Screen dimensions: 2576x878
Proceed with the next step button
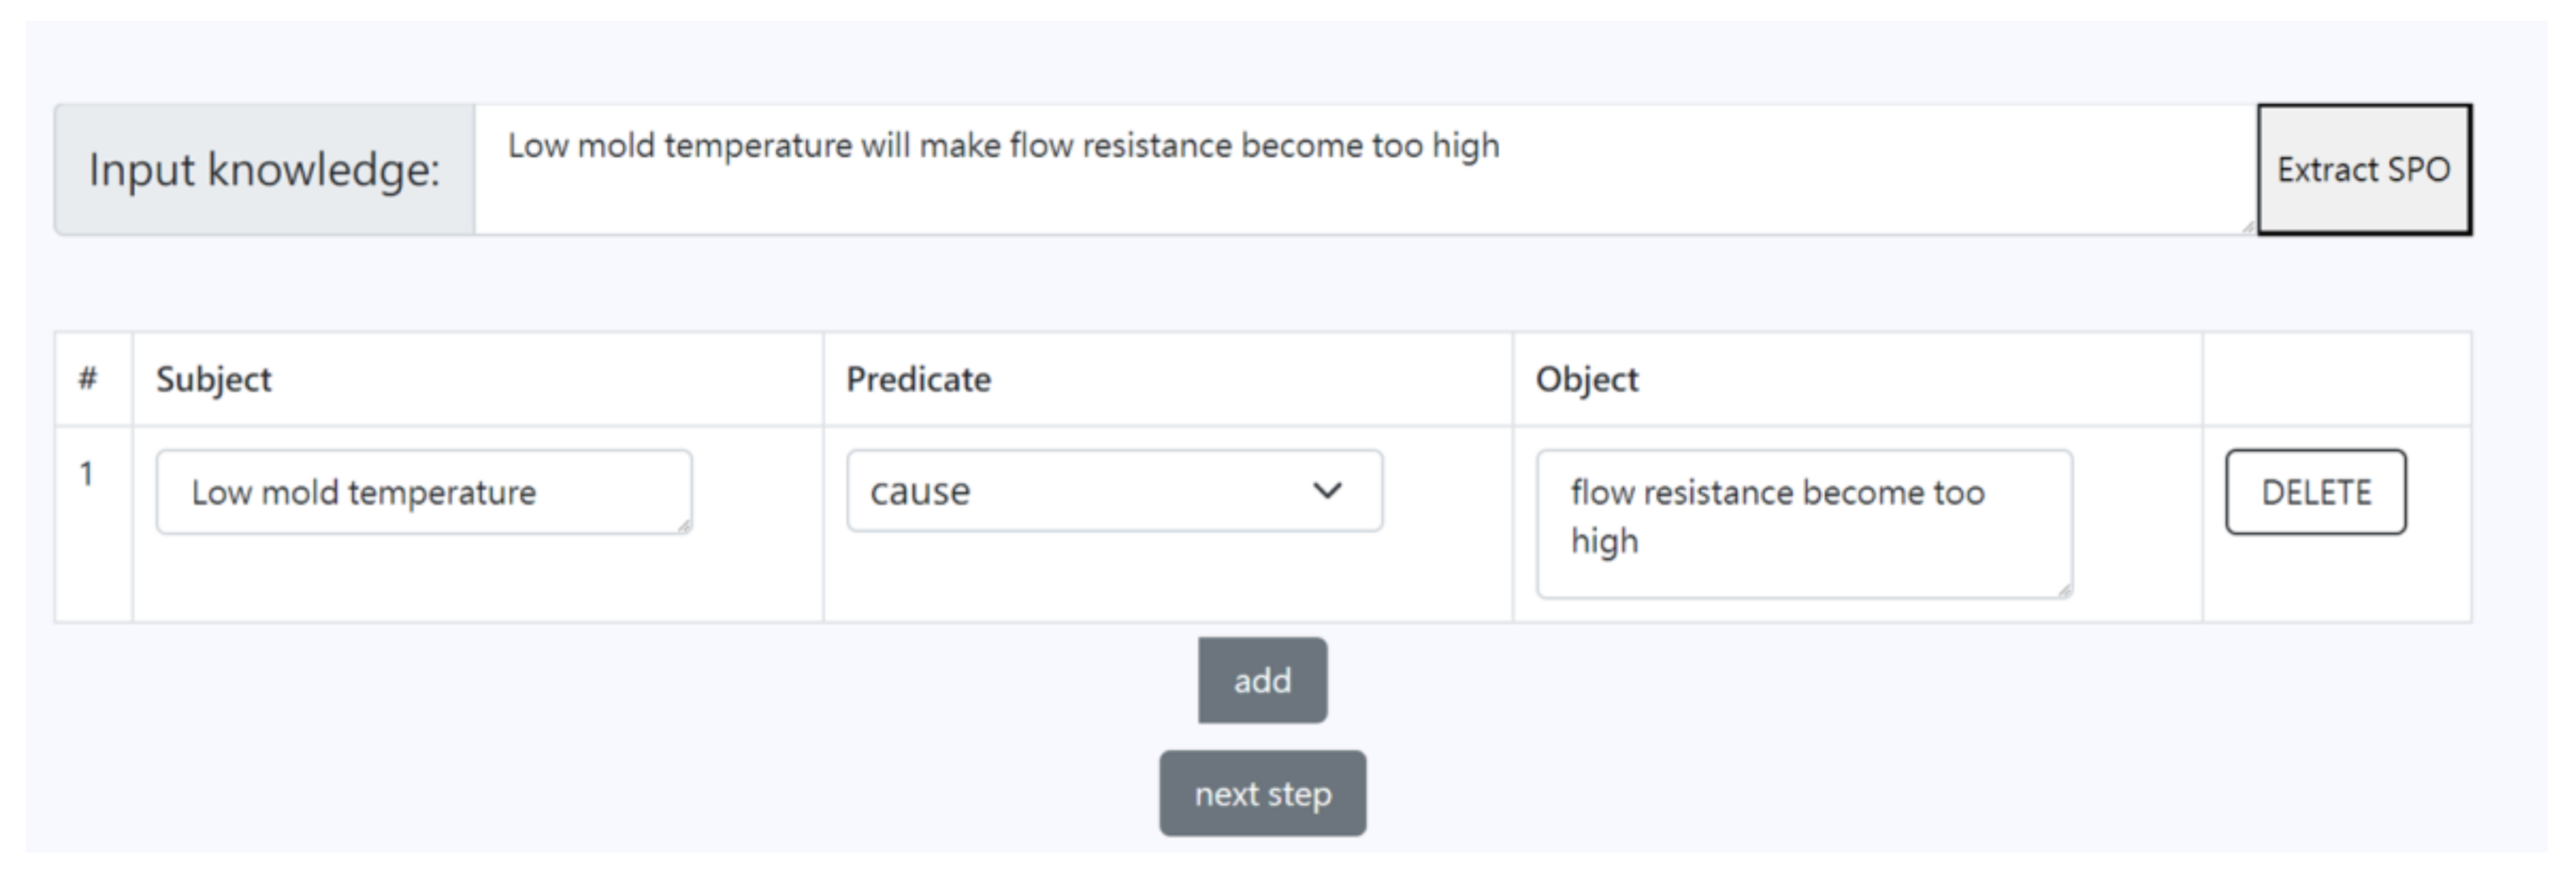(1262, 794)
